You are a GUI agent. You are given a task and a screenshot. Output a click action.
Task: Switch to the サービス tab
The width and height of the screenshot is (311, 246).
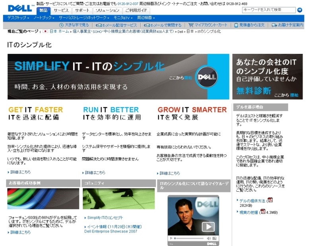click(61, 10)
